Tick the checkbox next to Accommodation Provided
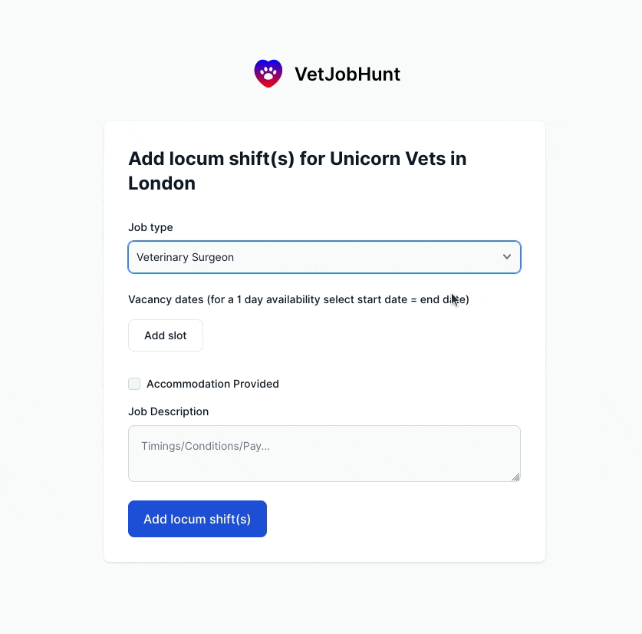Image resolution: width=642 pixels, height=634 pixels. coord(134,383)
